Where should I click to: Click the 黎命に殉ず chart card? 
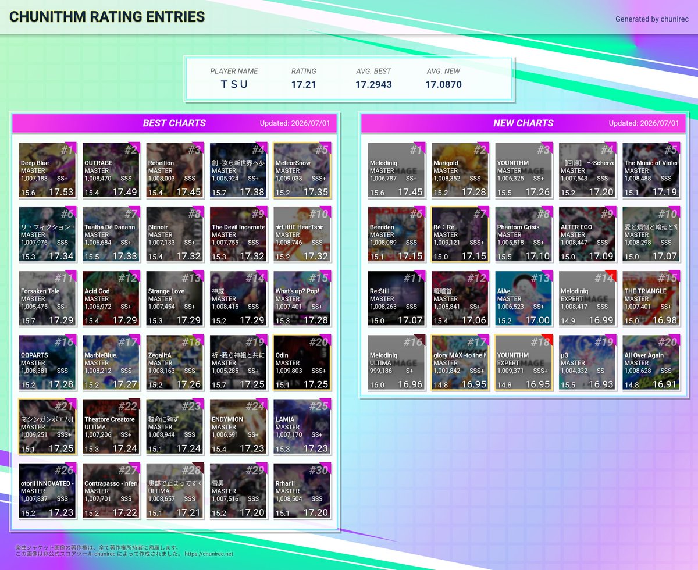(174, 426)
